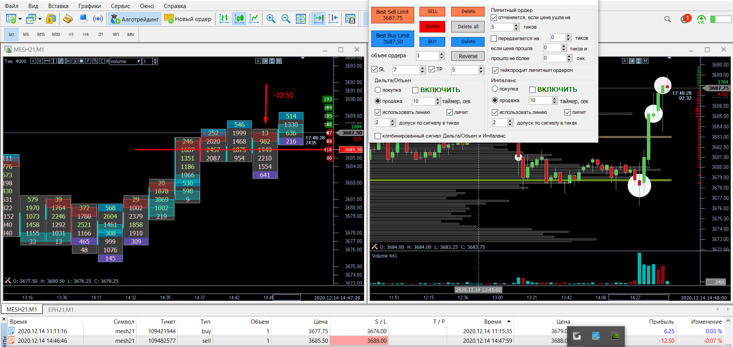Toggle the 'отменяется, если цена ушла на' checkbox
733x347 pixels.
[494, 18]
